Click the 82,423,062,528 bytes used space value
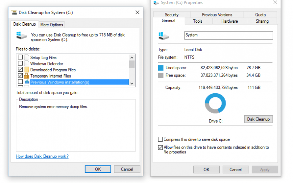 coord(219,68)
